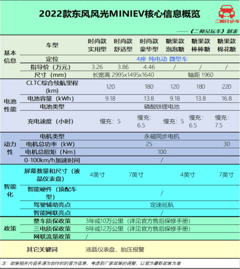This screenshot has width=240, height=269.
Task: Click the 三电质保政策 row label
Action: (52, 229)
